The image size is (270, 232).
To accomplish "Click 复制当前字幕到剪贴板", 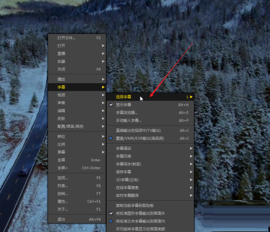I will (x=151, y=206).
